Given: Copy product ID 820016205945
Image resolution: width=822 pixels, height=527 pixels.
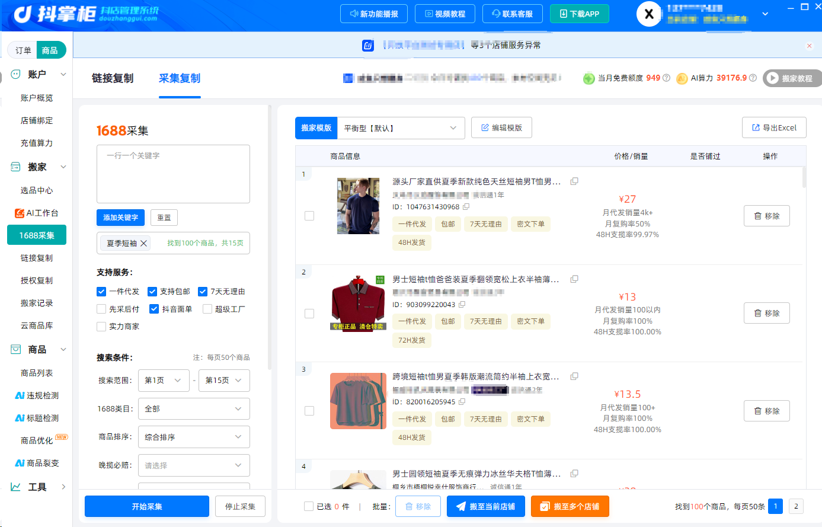Looking at the screenshot, I should 462,402.
